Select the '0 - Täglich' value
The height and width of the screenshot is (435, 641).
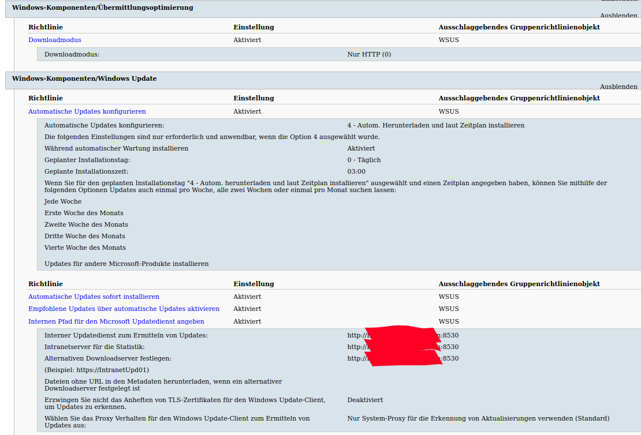[x=364, y=160]
